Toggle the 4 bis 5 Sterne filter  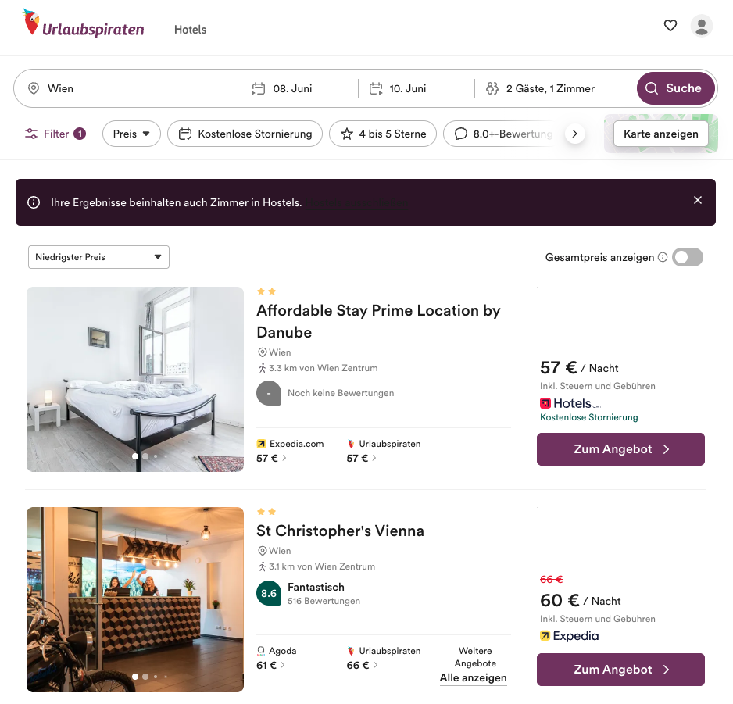[383, 134]
